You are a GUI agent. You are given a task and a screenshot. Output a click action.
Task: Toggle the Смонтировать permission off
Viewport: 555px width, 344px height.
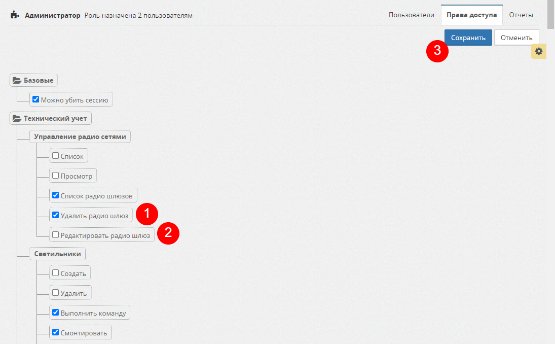coord(56,332)
